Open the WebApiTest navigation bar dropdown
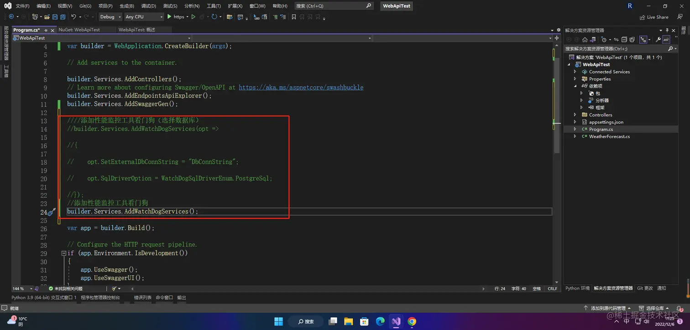 [x=103, y=38]
